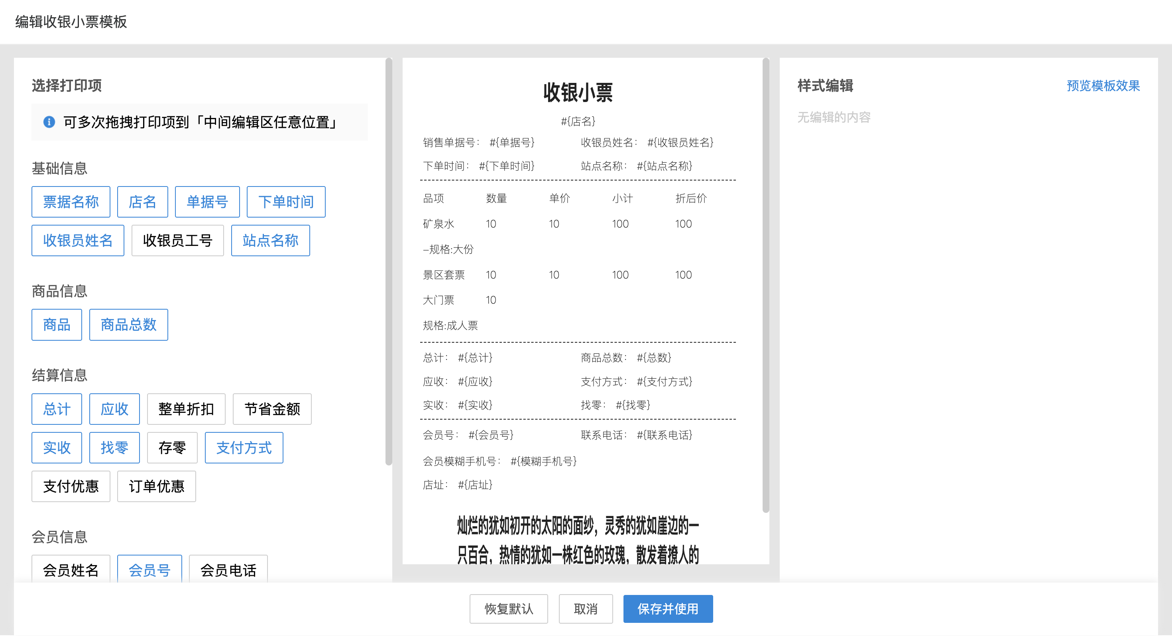This screenshot has height=636, width=1172.
Task: Select the 下单时间: #{下单时间} field in receipt
Action: coord(479,166)
